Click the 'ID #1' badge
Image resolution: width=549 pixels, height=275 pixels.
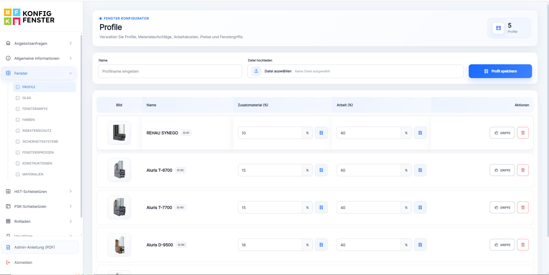[186, 133]
